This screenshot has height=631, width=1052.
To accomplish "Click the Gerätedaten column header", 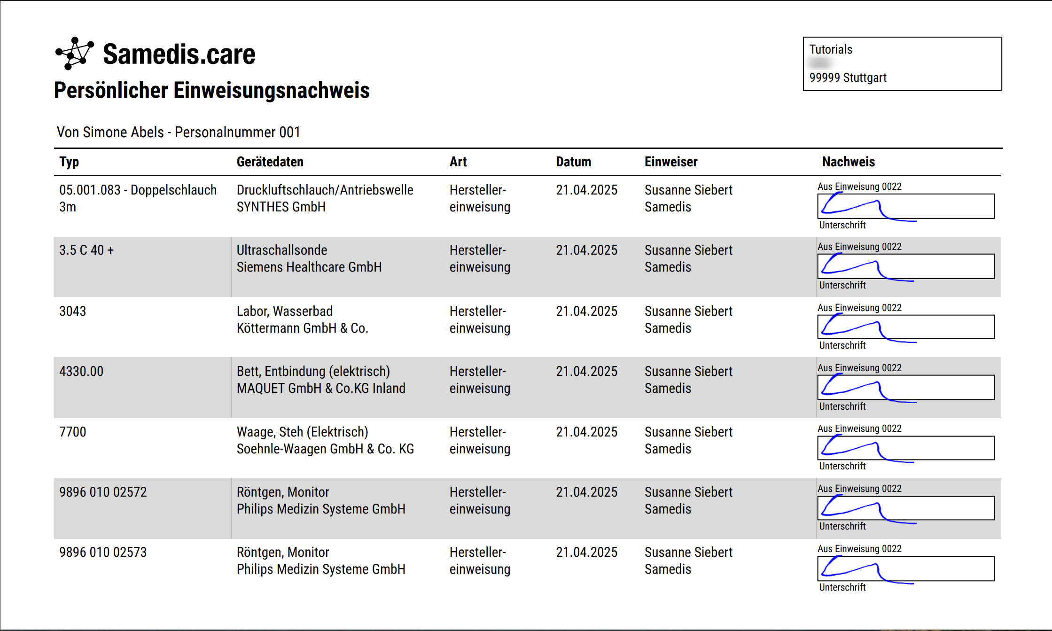I will pos(270,162).
